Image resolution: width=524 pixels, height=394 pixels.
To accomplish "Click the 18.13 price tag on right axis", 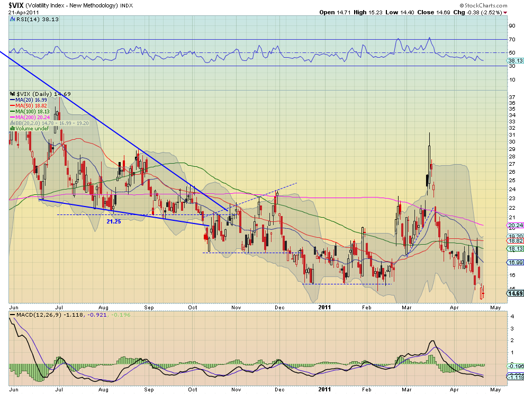I will point(516,249).
